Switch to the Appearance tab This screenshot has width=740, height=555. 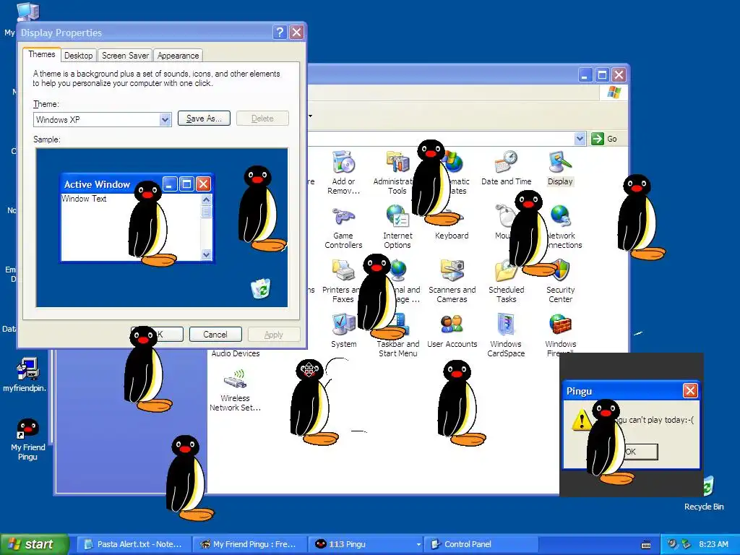(178, 56)
